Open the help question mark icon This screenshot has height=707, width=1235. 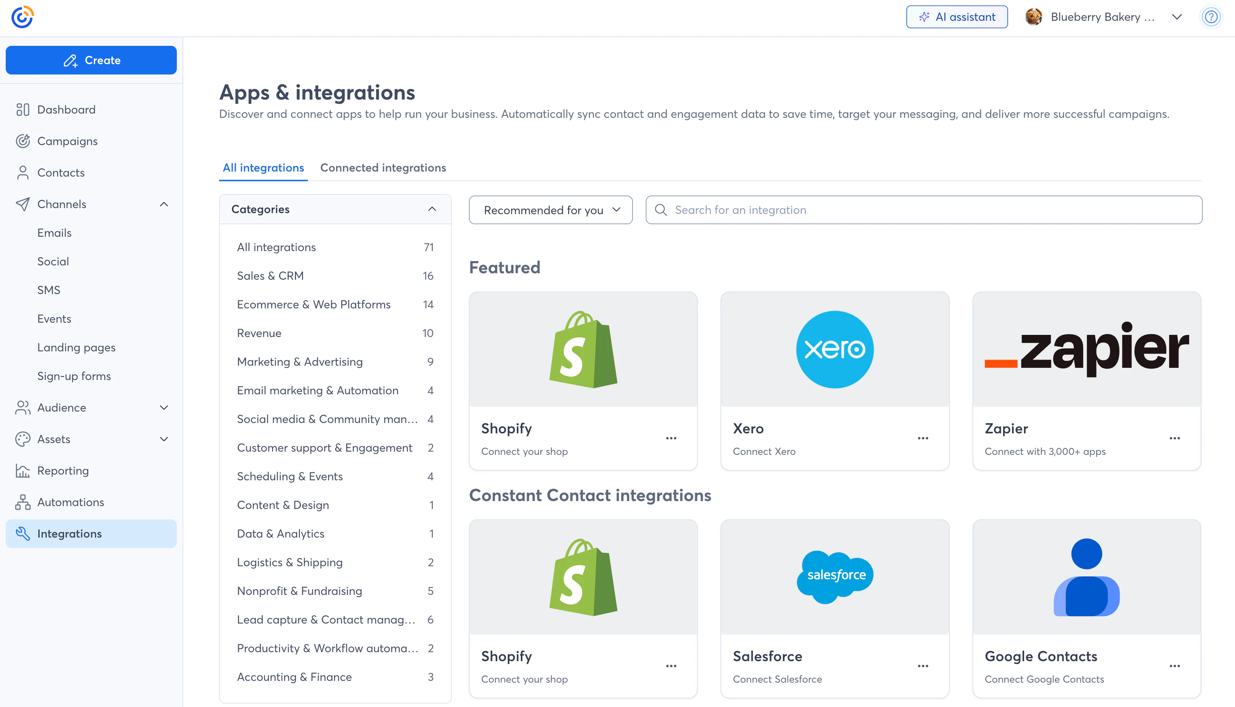coord(1211,17)
